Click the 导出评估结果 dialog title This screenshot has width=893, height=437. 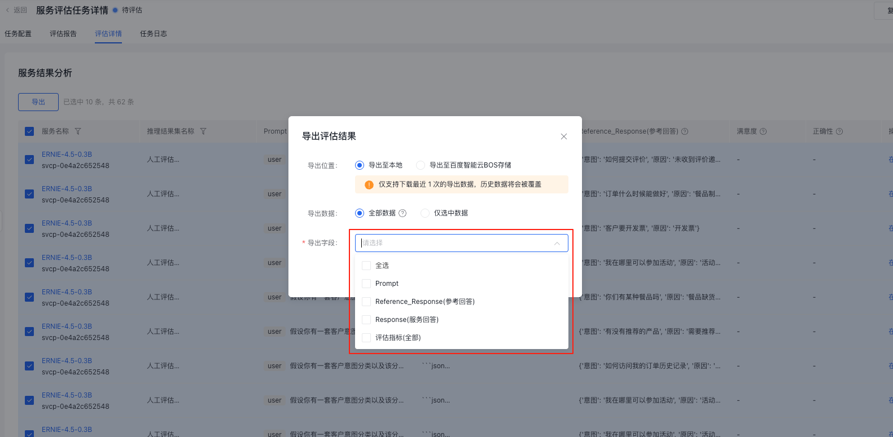pos(329,136)
